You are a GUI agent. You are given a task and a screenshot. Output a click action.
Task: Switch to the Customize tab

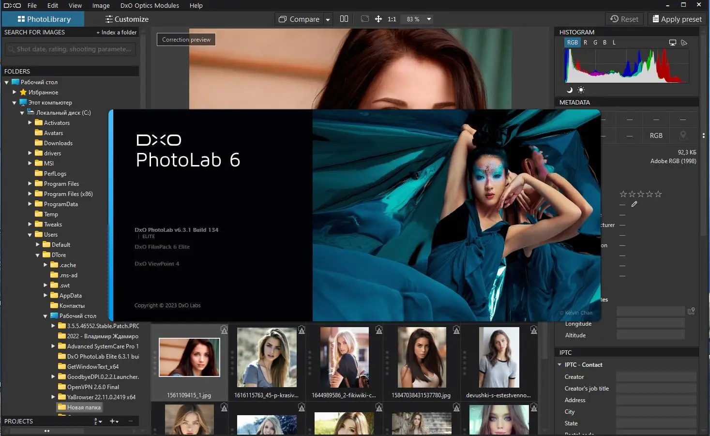point(126,19)
